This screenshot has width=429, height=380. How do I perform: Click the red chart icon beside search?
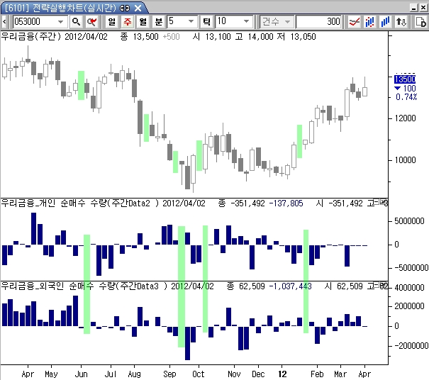[91, 22]
